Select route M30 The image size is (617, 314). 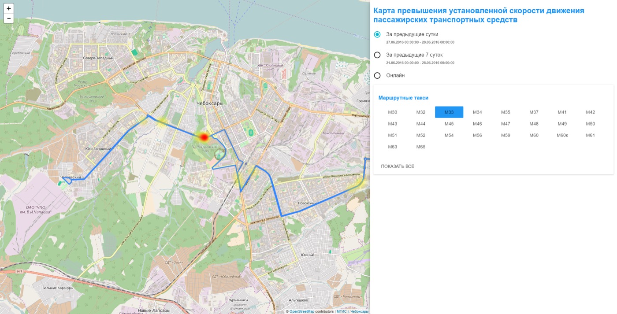pos(393,112)
